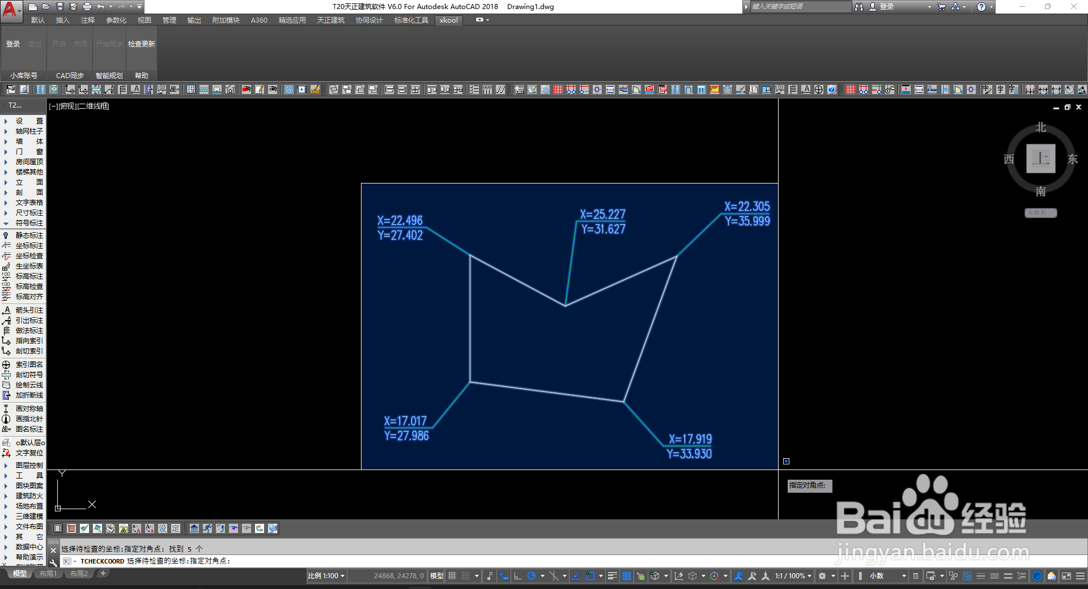Click the command line input field
This screenshot has height=589, width=1088.
[x=572, y=561]
